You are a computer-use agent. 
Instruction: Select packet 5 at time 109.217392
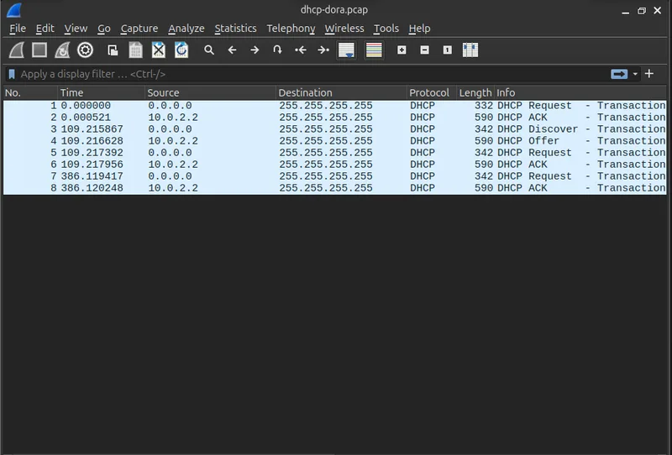click(x=334, y=153)
